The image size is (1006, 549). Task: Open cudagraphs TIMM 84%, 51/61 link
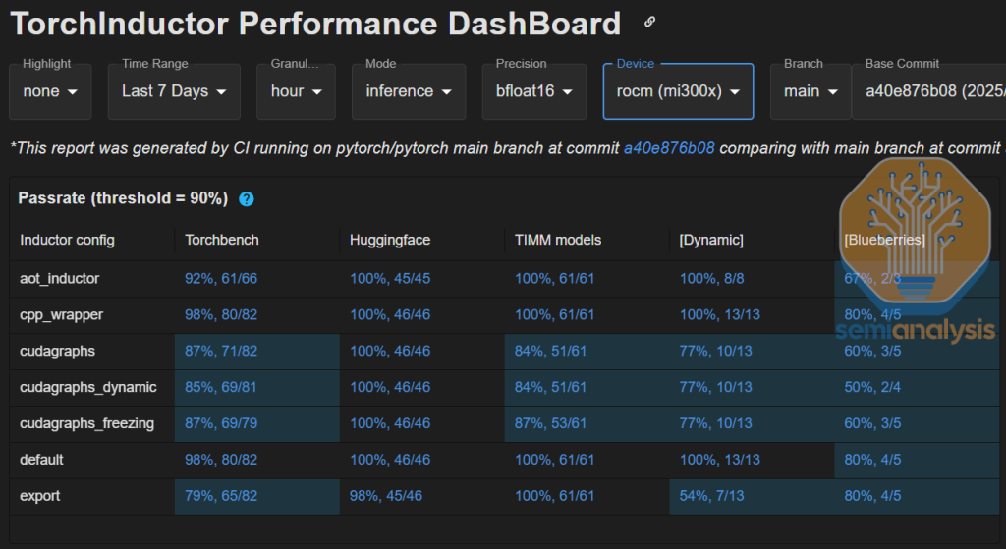pos(550,351)
